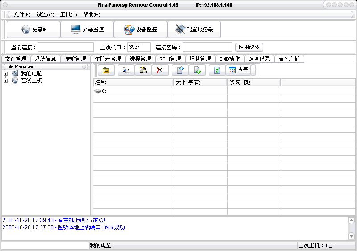Click the red X delete icon

click(x=159, y=70)
